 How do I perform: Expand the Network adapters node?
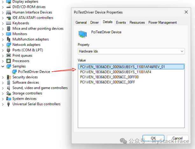[3, 45]
